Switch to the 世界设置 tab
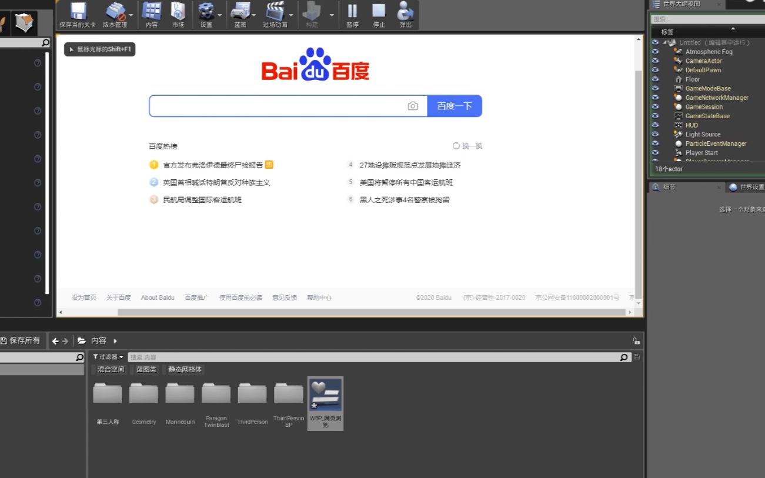The image size is (765, 478). 747,188
